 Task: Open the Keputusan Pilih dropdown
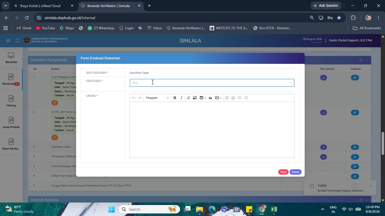212,83
